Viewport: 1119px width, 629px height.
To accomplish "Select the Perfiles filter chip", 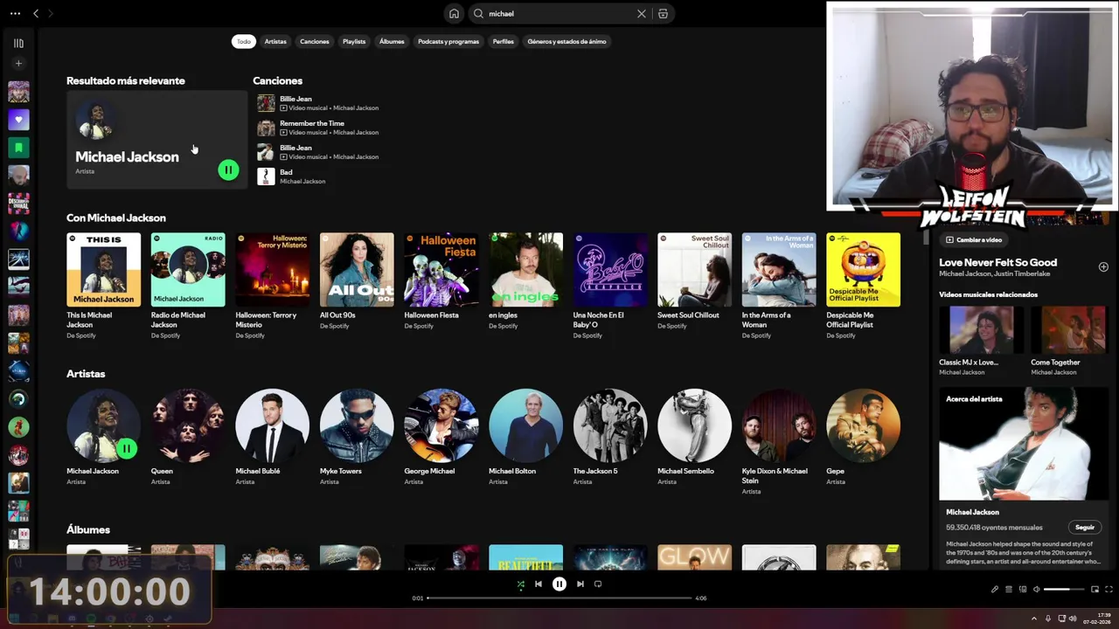I will (x=504, y=41).
